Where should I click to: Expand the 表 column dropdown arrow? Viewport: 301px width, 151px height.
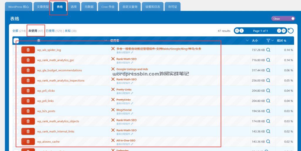pyautogui.click(x=106, y=40)
